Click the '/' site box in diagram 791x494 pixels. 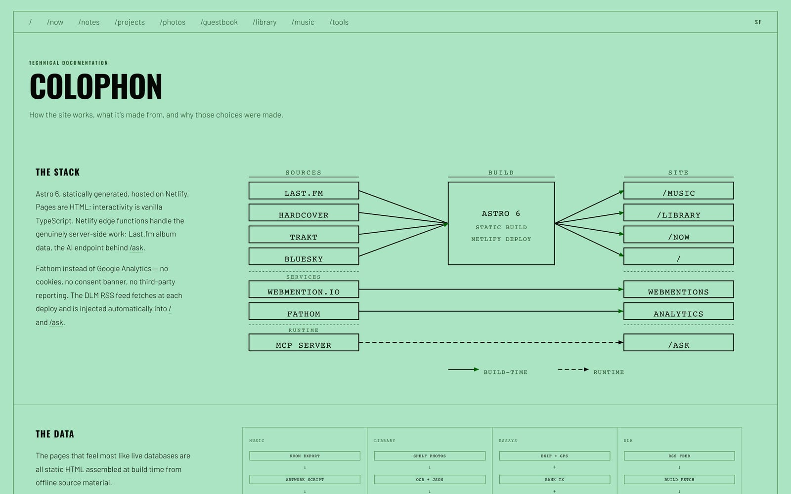pyautogui.click(x=678, y=256)
